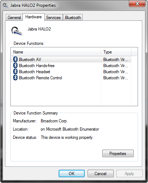Switch to the General tab
Image resolution: width=148 pixels, height=183 pixels.
[14, 18]
